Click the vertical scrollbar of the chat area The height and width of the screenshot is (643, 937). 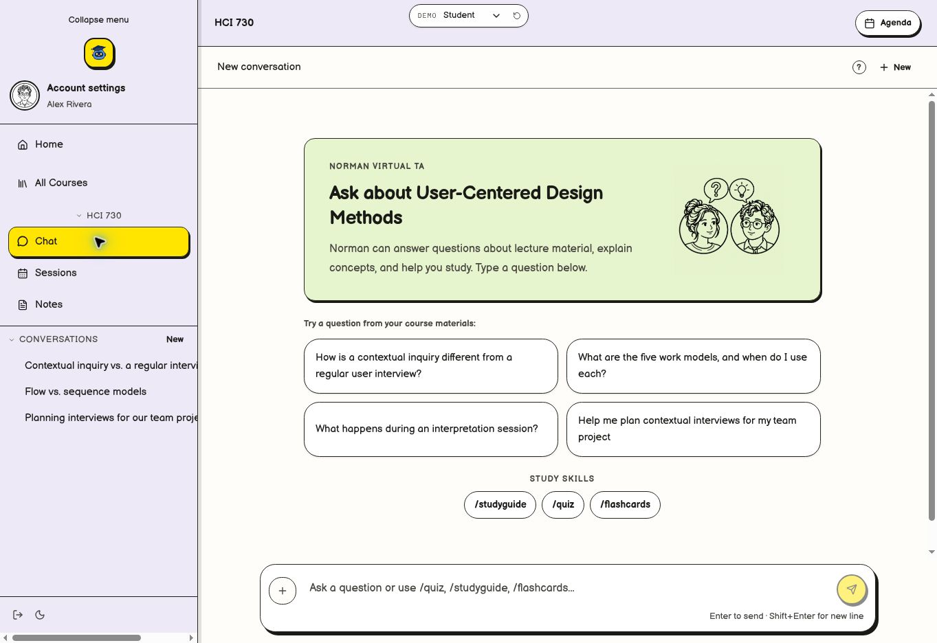tap(932, 311)
